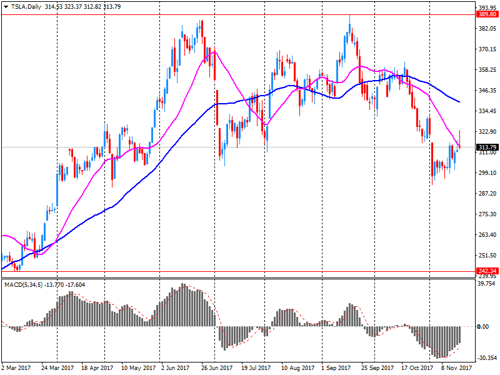This screenshot has width=500, height=375.
Task: Click the MACD scale value 0.00
Action: pos(482,326)
